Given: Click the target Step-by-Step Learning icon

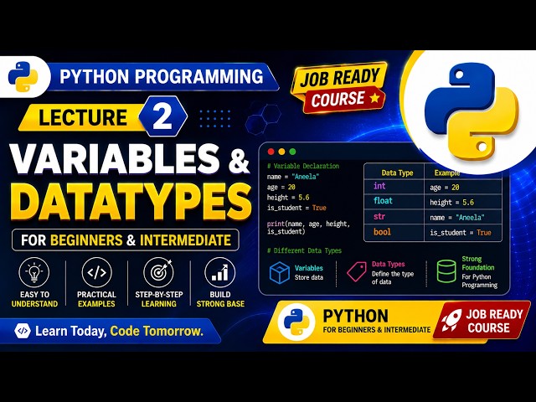Looking at the screenshot, I should (x=158, y=272).
